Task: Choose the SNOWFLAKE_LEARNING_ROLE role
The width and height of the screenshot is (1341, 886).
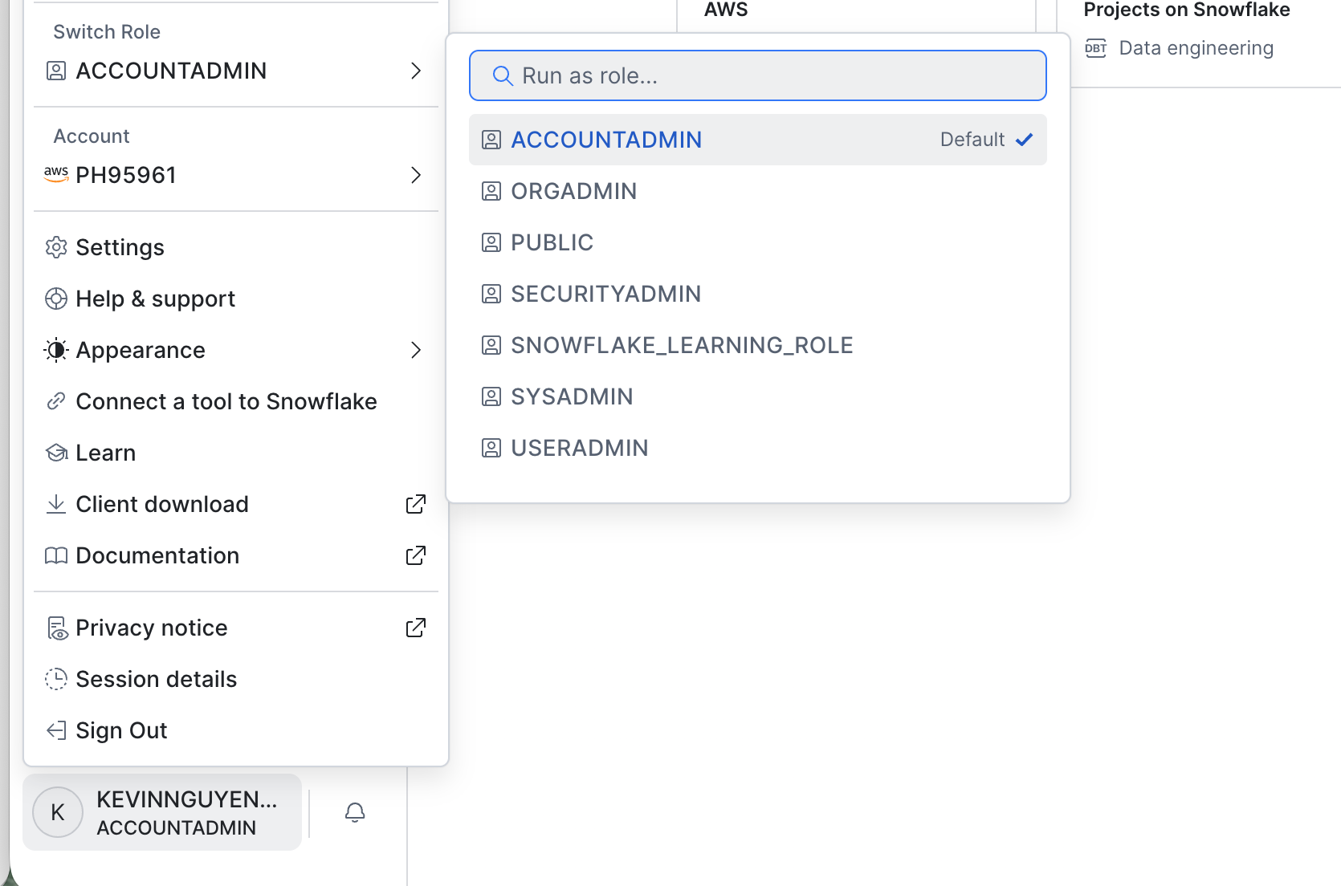Action: tap(758, 345)
